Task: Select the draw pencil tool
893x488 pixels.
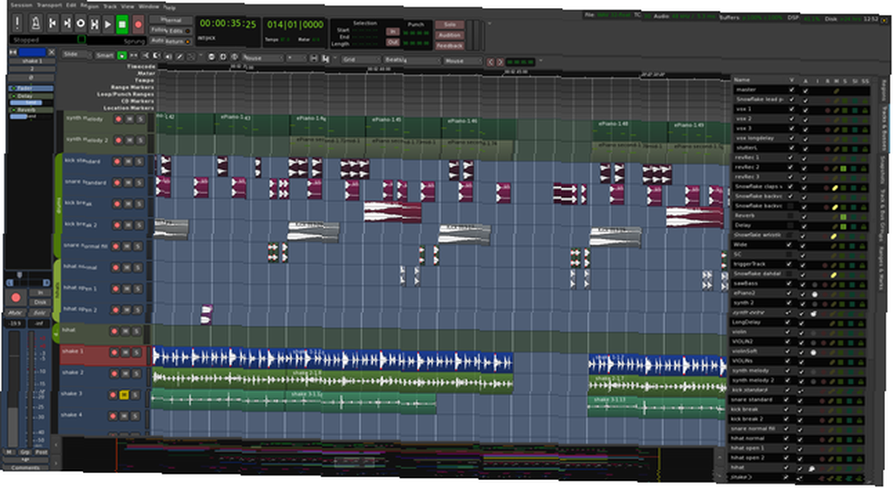Action: 179,56
